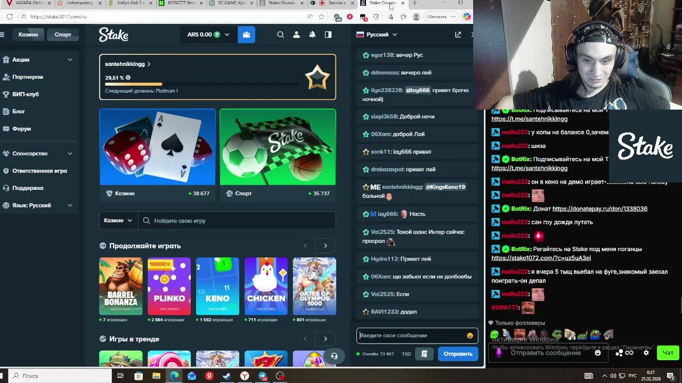Open the donatepay.ru donation link

[599, 209]
